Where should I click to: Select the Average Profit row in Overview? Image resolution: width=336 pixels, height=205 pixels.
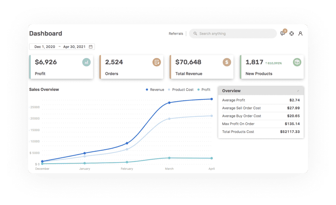[x=261, y=100]
